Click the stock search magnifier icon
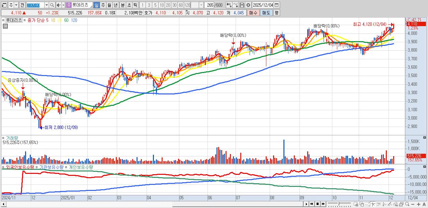The height and width of the screenshot is (208, 428). coord(52,5)
